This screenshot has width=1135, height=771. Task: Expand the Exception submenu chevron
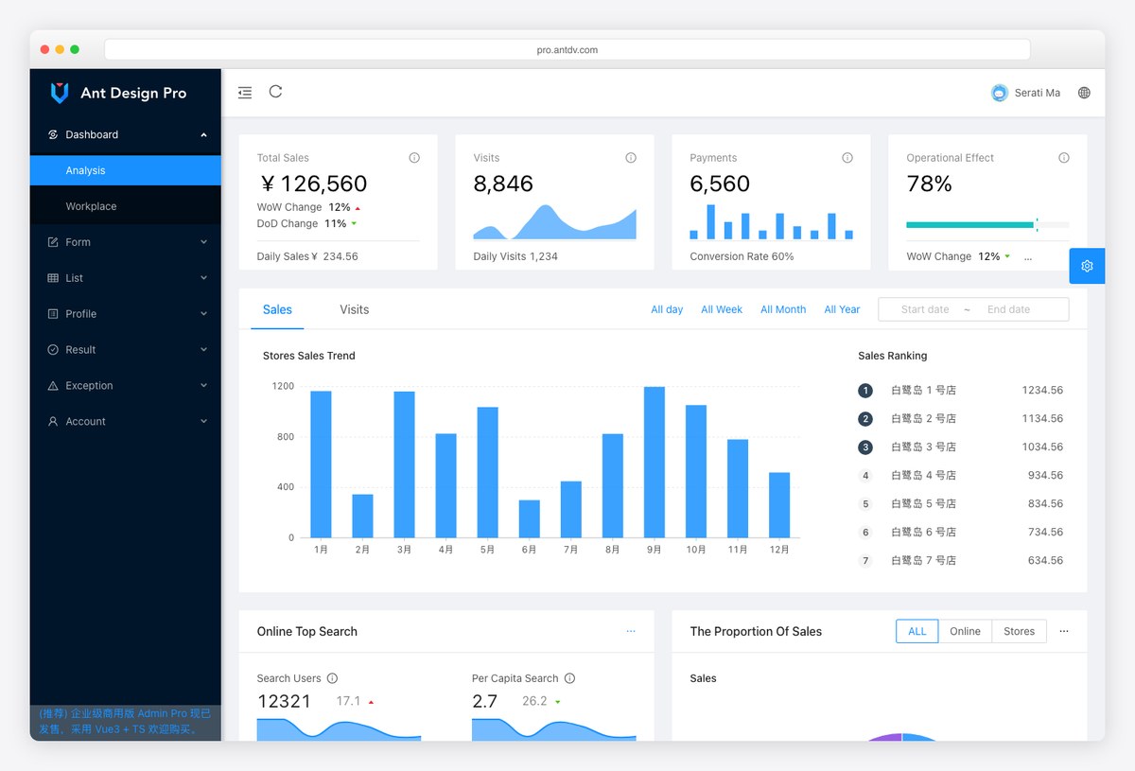(203, 386)
